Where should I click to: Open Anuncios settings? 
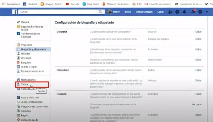[x=26, y=111]
